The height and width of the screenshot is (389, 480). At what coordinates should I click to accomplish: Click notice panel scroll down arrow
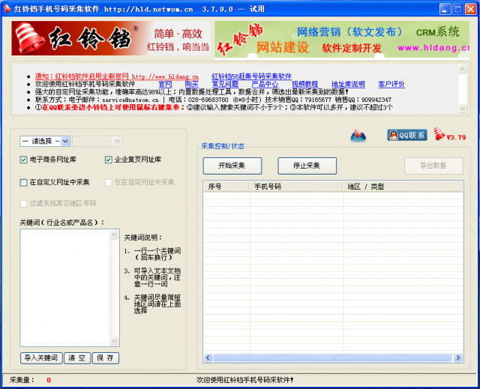pyautogui.click(x=463, y=108)
